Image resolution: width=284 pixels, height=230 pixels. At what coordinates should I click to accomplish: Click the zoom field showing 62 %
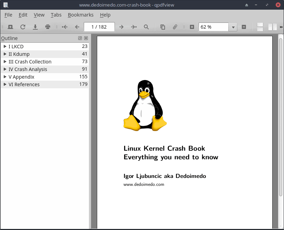click(213, 27)
